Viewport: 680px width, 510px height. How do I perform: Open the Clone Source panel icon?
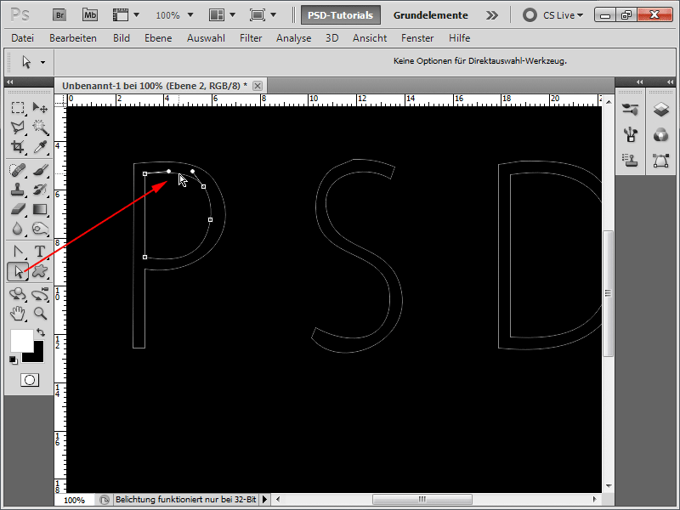[630, 161]
